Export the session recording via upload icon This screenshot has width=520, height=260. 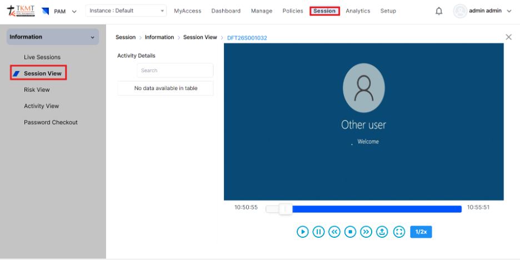pos(382,232)
